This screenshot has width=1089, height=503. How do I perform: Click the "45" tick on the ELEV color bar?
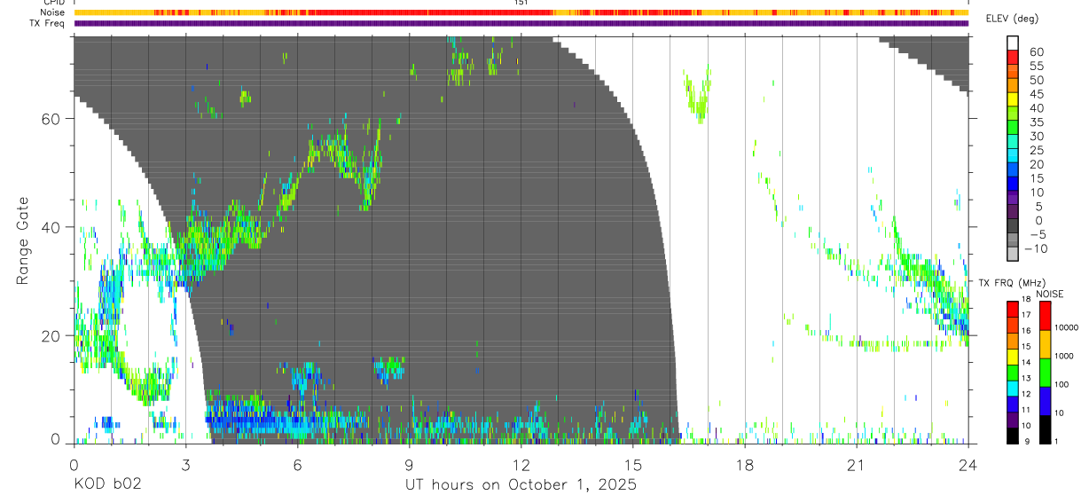[1035, 94]
